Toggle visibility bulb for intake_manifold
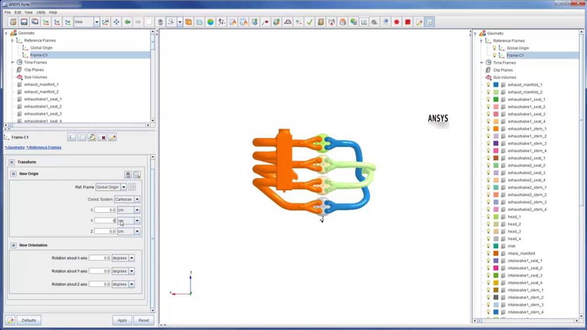Screen dimensions: 587x330 (x=488, y=253)
